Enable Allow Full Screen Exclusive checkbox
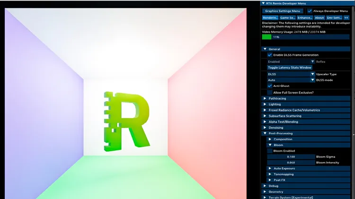This screenshot has width=355, height=199. [269, 93]
